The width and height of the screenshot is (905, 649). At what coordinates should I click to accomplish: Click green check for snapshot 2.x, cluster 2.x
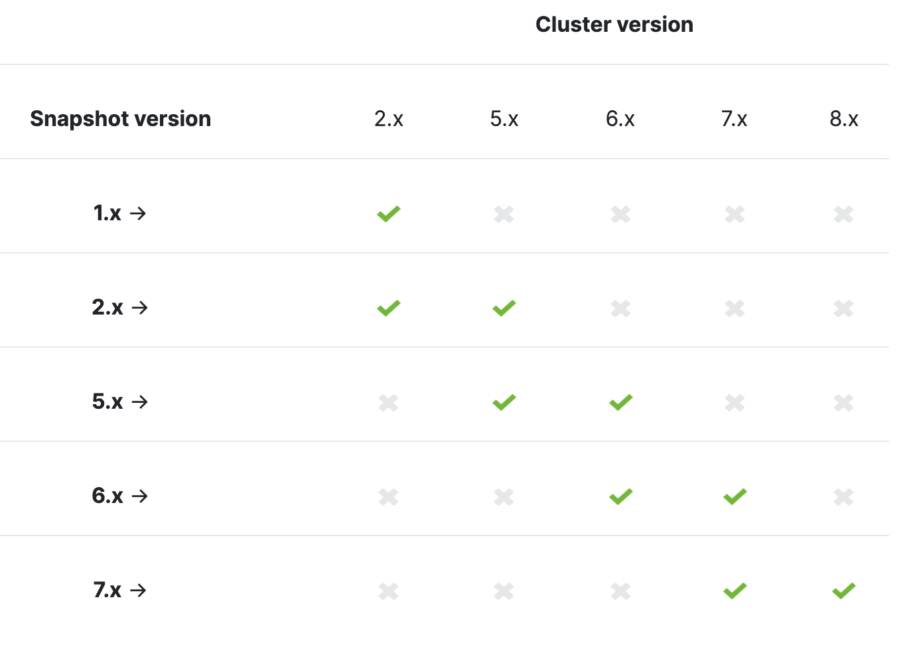pyautogui.click(x=389, y=308)
